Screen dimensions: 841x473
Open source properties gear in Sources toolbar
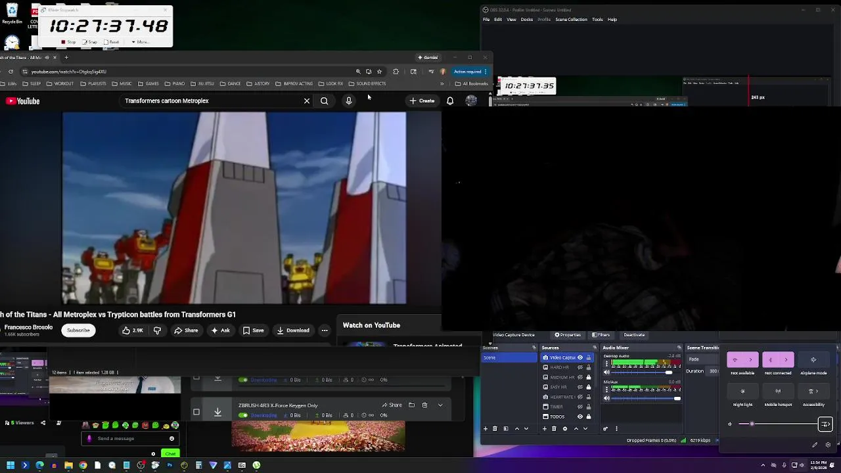click(565, 429)
